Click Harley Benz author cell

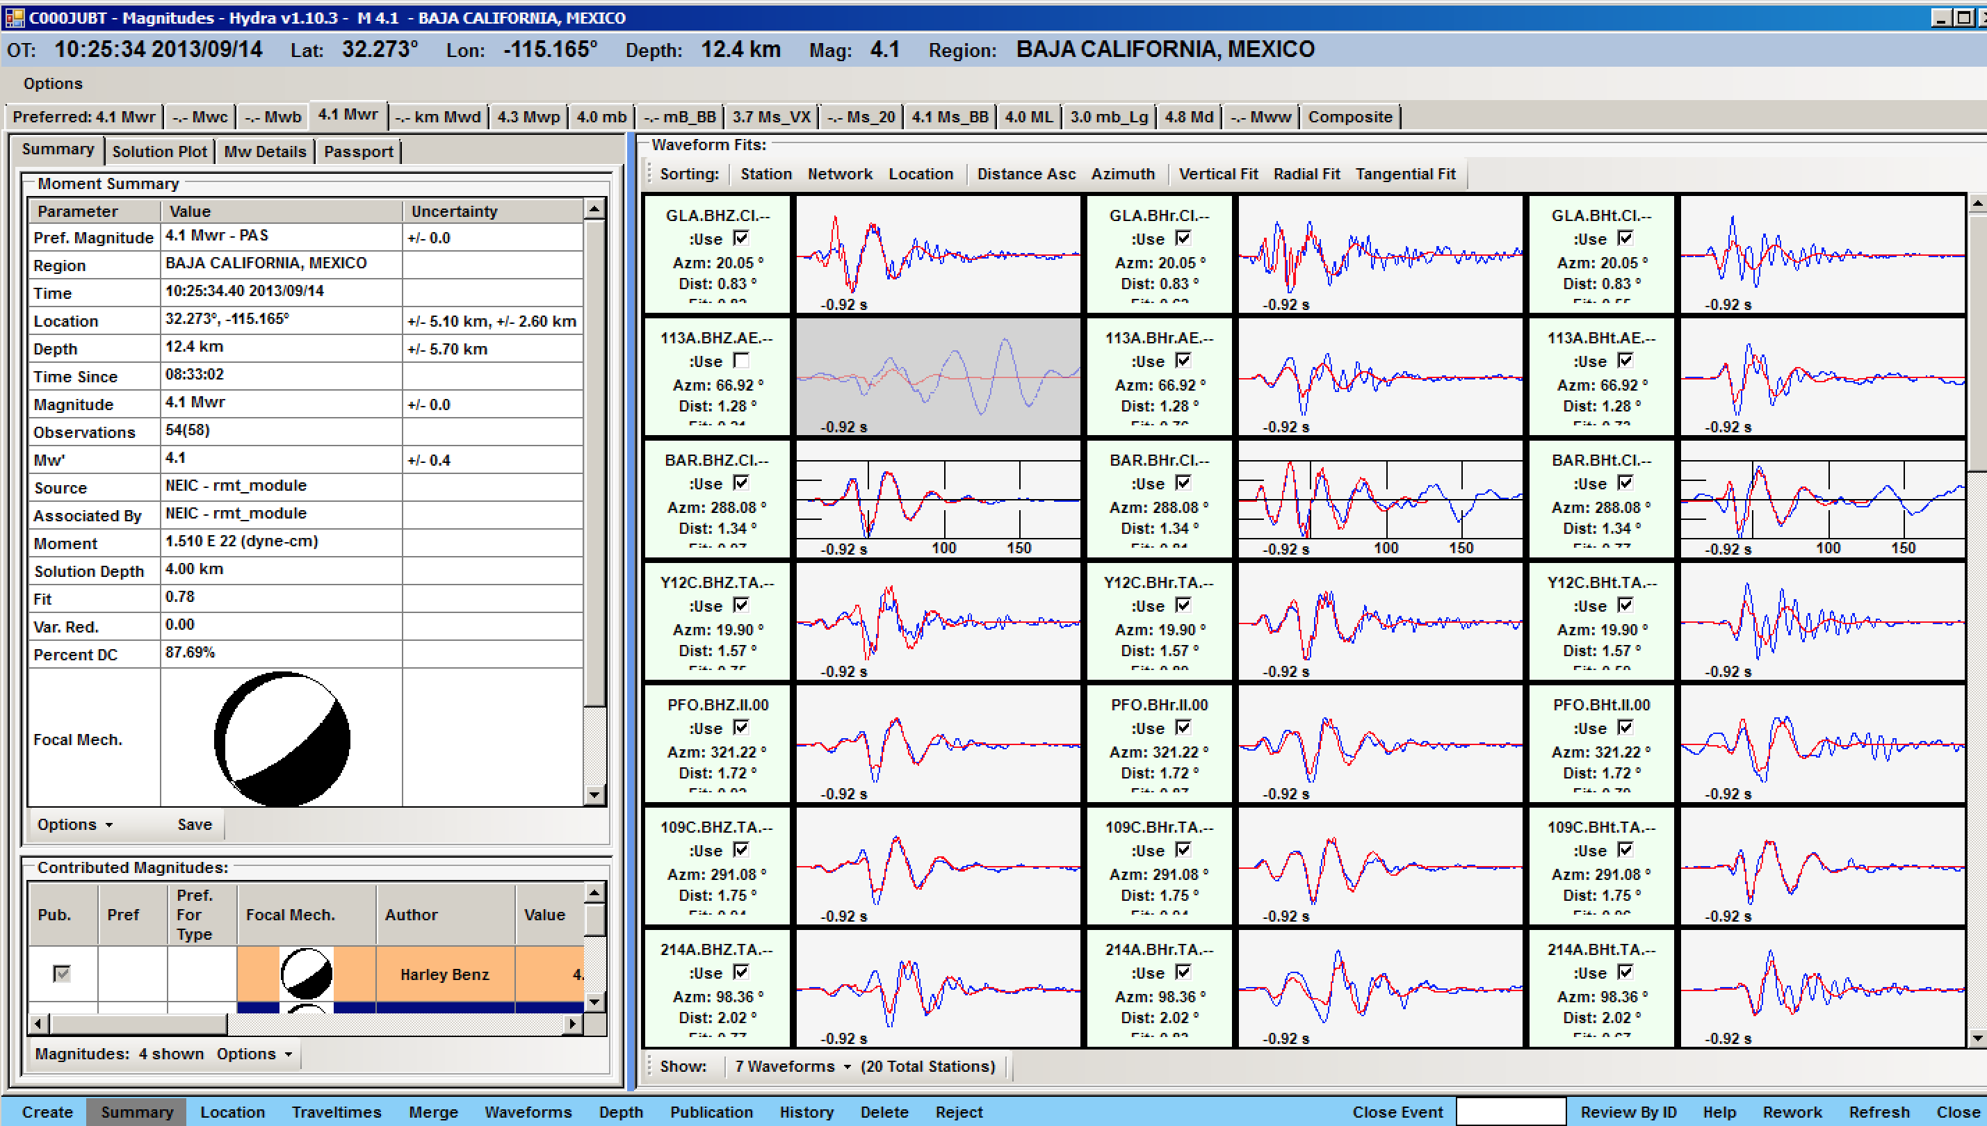click(445, 974)
